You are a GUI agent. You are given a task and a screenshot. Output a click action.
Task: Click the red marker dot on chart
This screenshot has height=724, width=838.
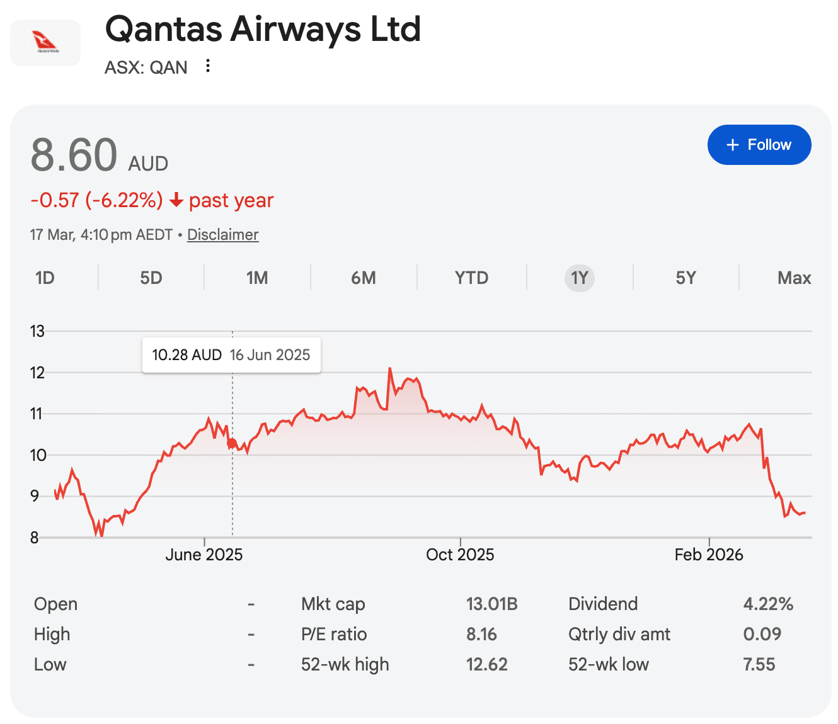[x=232, y=443]
